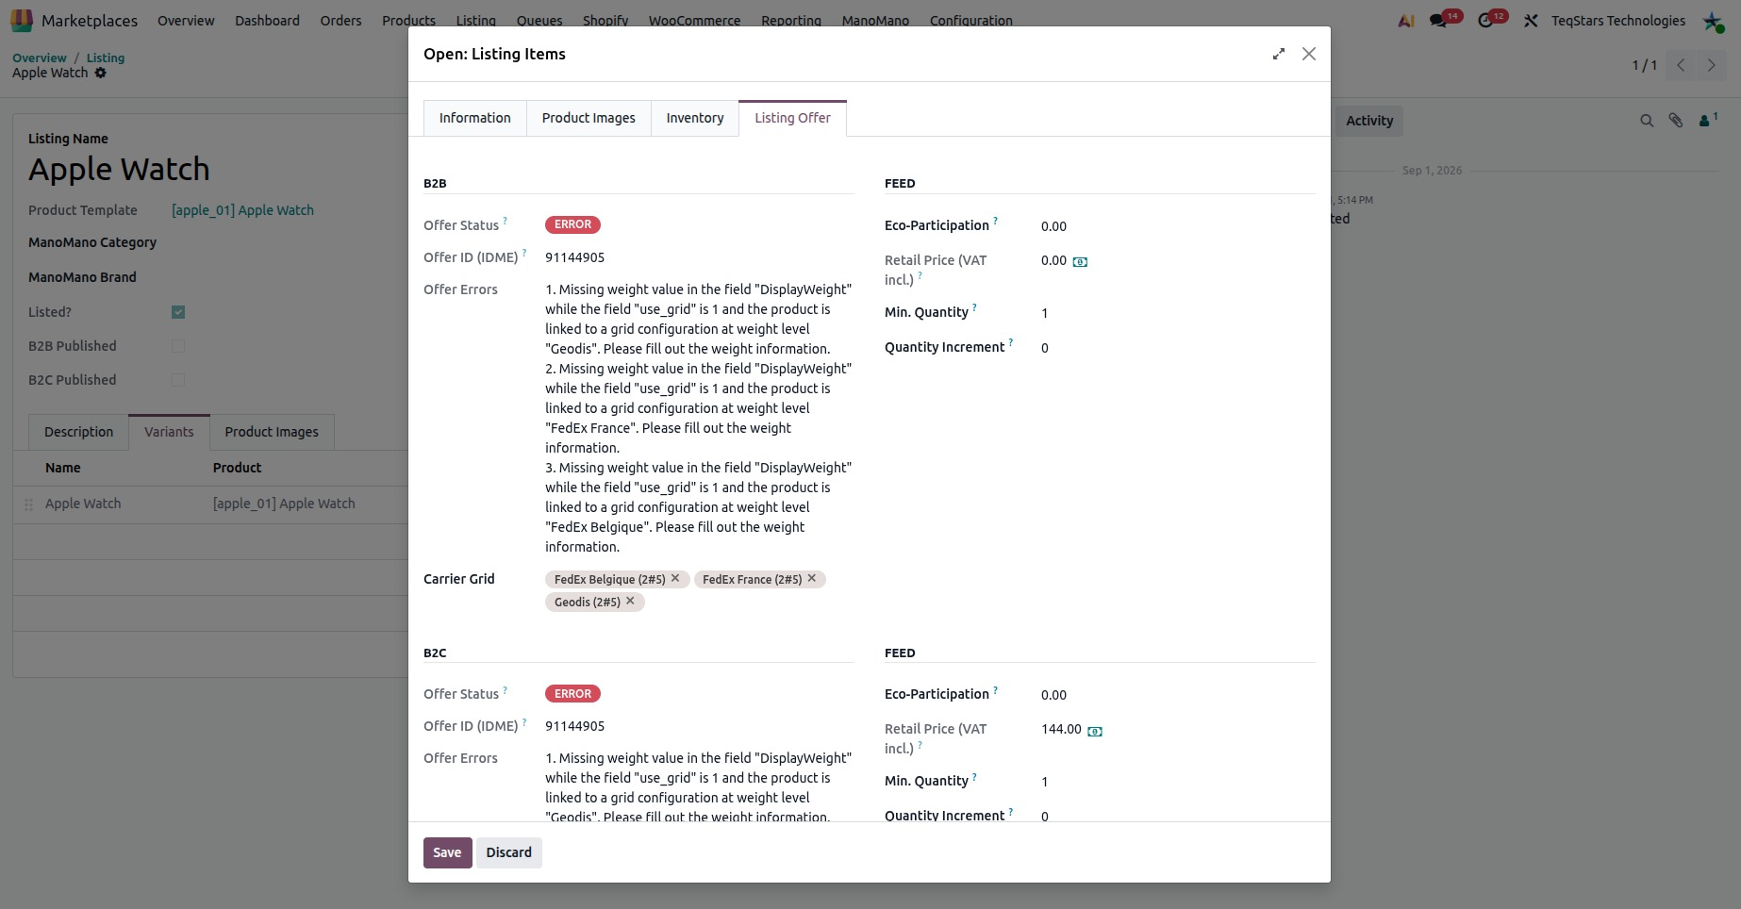Image resolution: width=1741 pixels, height=909 pixels.
Task: Remove FedEx Belgique carrier grid tag
Action: pyautogui.click(x=675, y=578)
